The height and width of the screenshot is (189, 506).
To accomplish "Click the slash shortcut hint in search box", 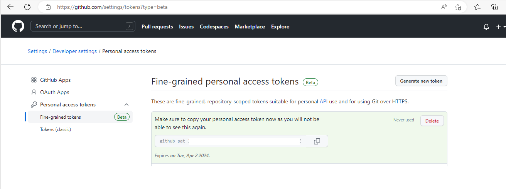I will 130,26.
